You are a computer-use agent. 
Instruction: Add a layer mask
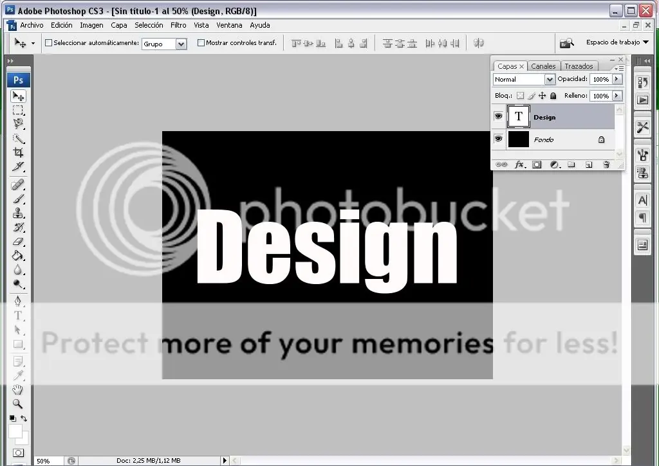pos(537,165)
